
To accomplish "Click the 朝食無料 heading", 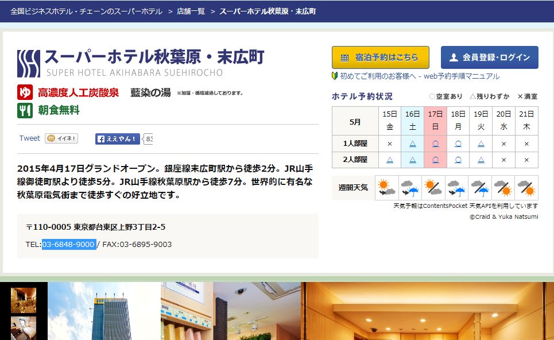I will pyautogui.click(x=59, y=110).
